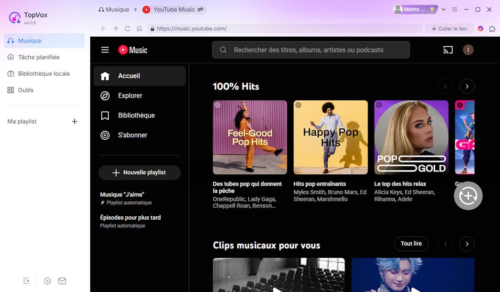Click the URL address field
Screen dimensions: 500x292
click(x=285, y=29)
